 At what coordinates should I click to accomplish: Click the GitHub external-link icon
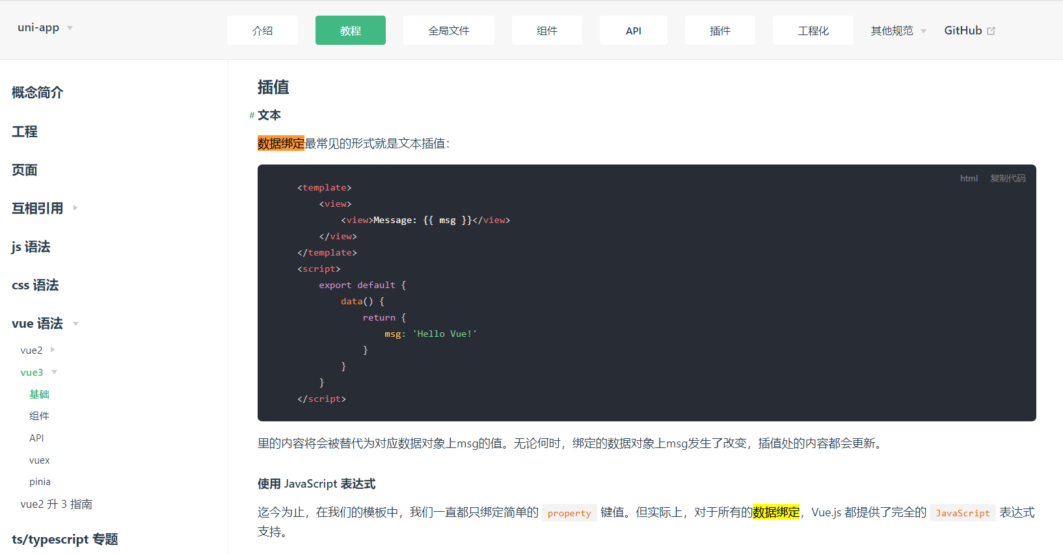[991, 31]
